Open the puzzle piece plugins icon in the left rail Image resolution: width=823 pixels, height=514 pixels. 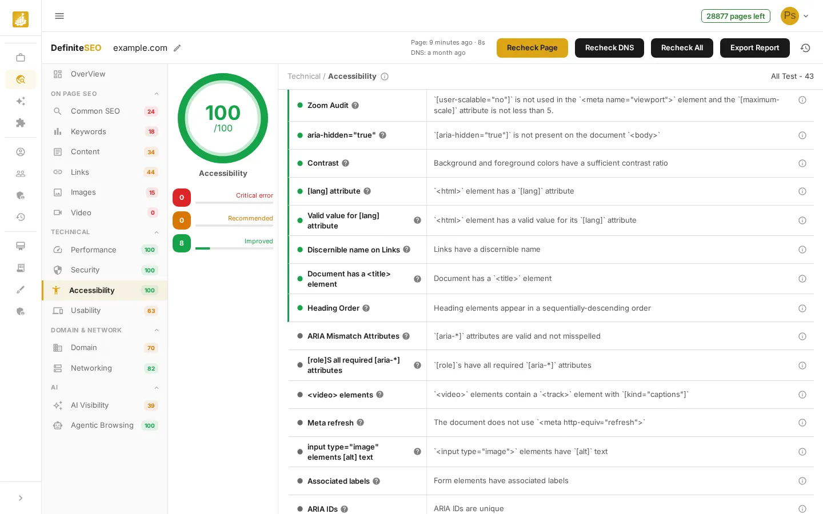click(21, 123)
